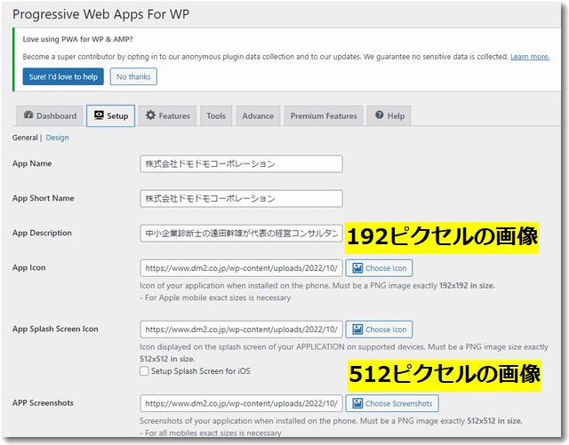The height and width of the screenshot is (445, 569).
Task: Click the "APP Screenshots" label
Action: point(43,403)
